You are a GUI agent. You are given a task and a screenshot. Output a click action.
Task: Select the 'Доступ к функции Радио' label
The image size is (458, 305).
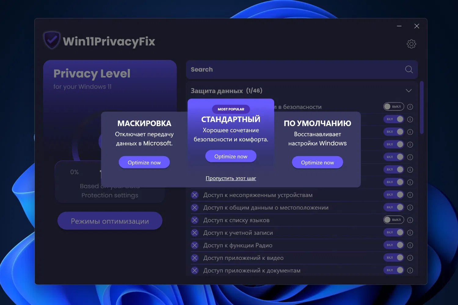(238, 245)
